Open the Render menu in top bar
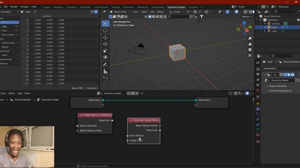This screenshot has width=300, height=168. (14, 7)
